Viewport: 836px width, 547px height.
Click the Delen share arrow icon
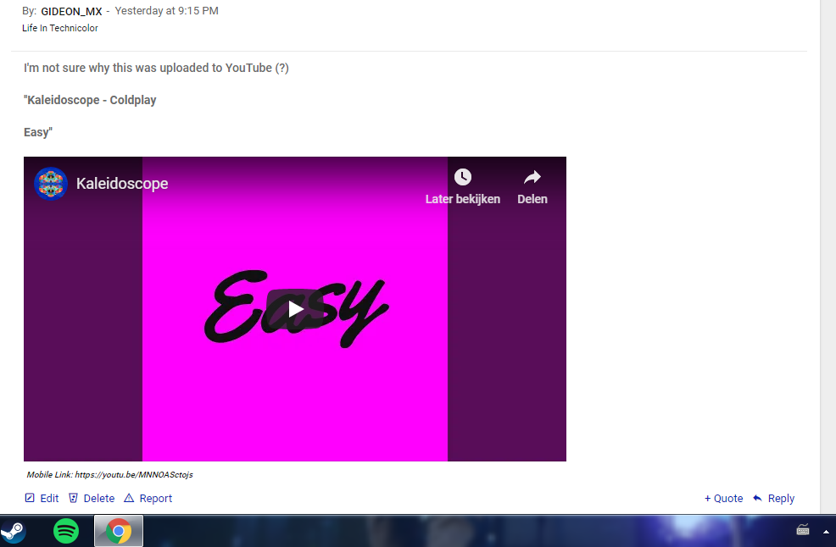532,177
